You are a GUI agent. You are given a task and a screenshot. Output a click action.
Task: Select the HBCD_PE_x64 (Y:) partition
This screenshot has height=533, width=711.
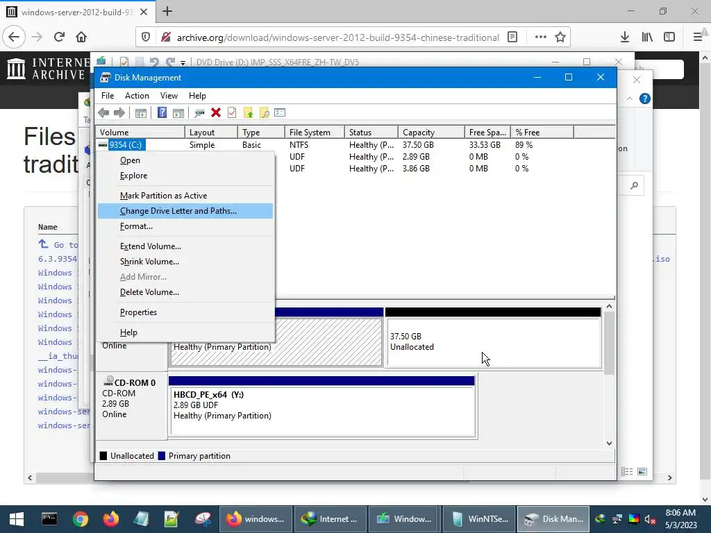coord(322,411)
